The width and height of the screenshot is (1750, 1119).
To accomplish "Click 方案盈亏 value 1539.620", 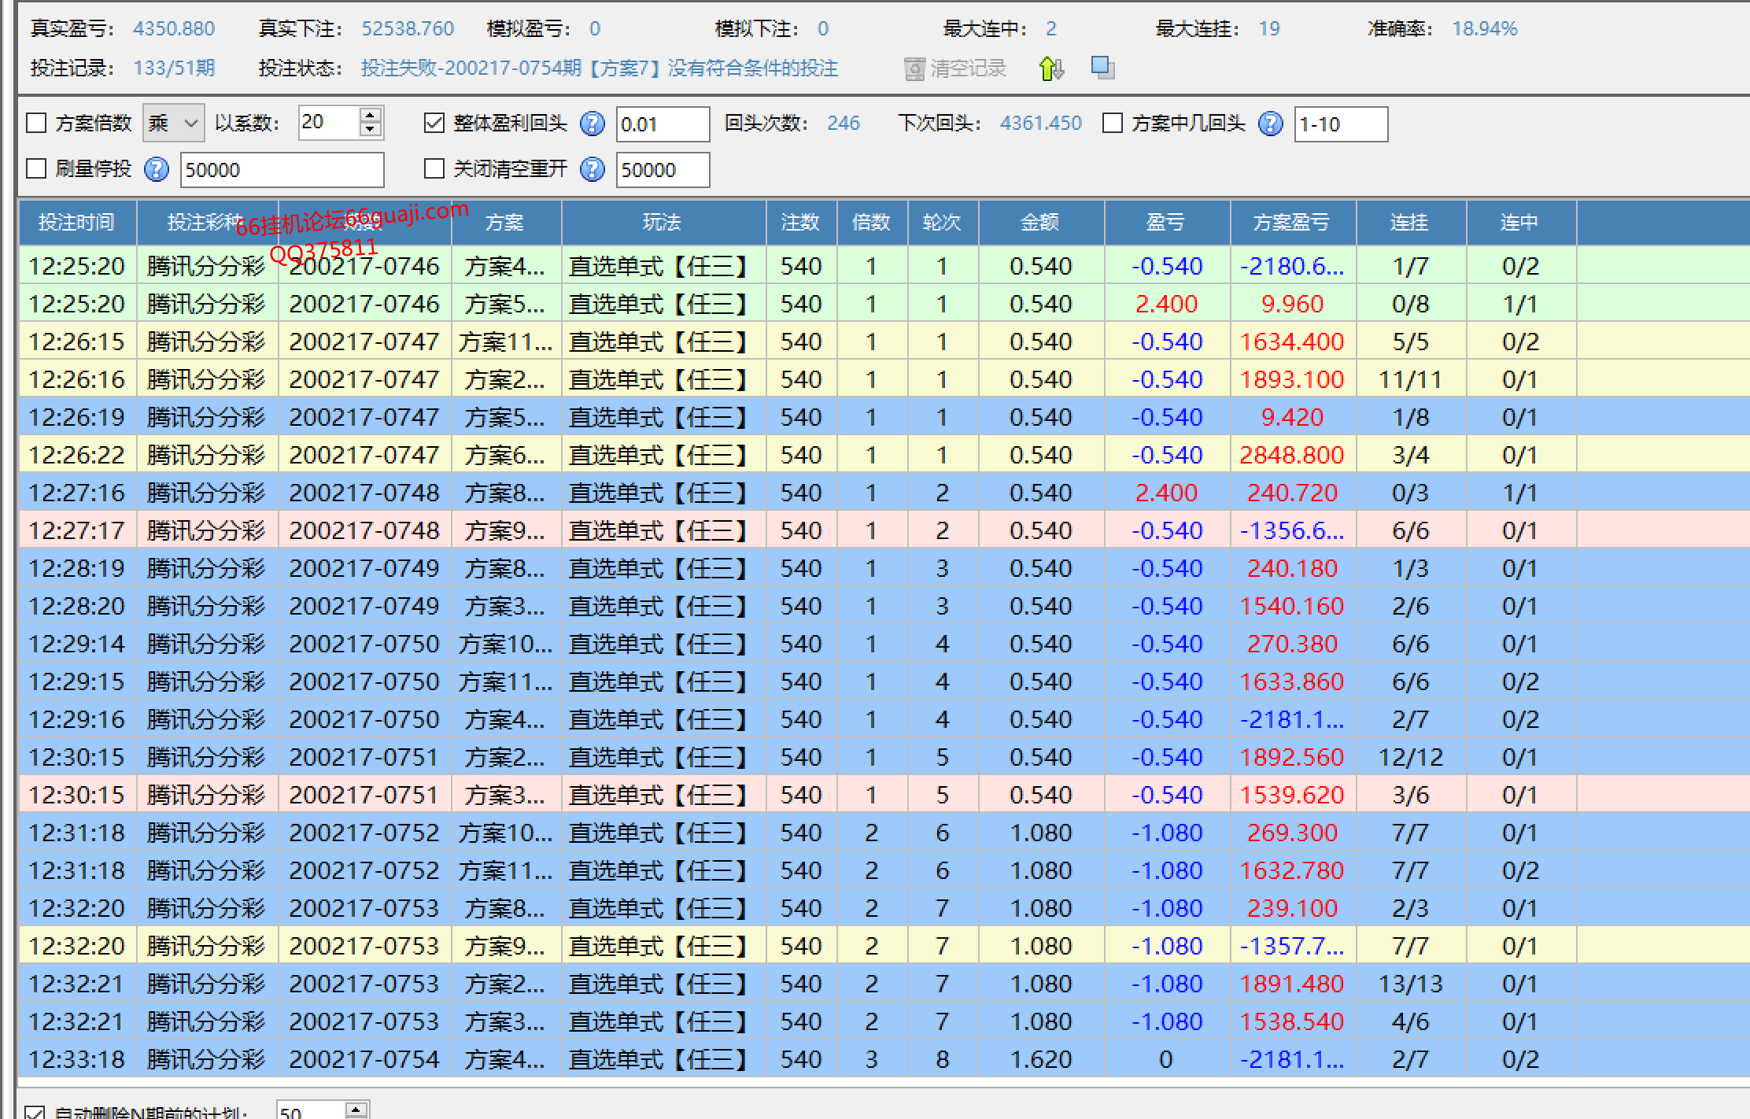I will (1292, 795).
